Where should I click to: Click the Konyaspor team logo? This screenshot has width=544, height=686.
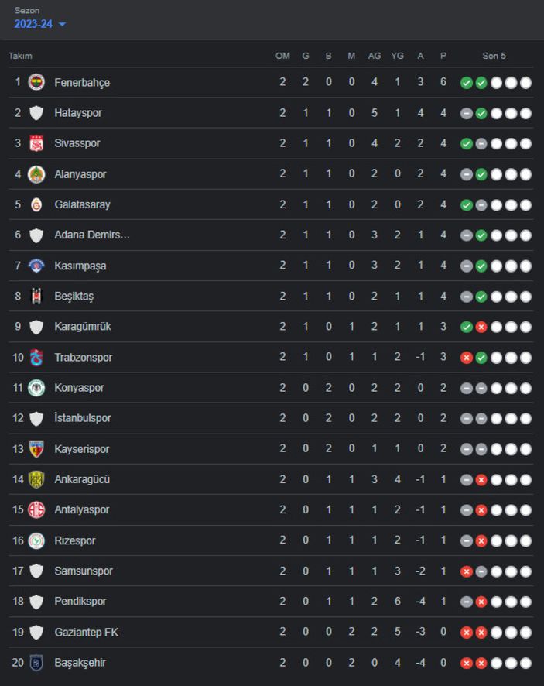(x=36, y=388)
